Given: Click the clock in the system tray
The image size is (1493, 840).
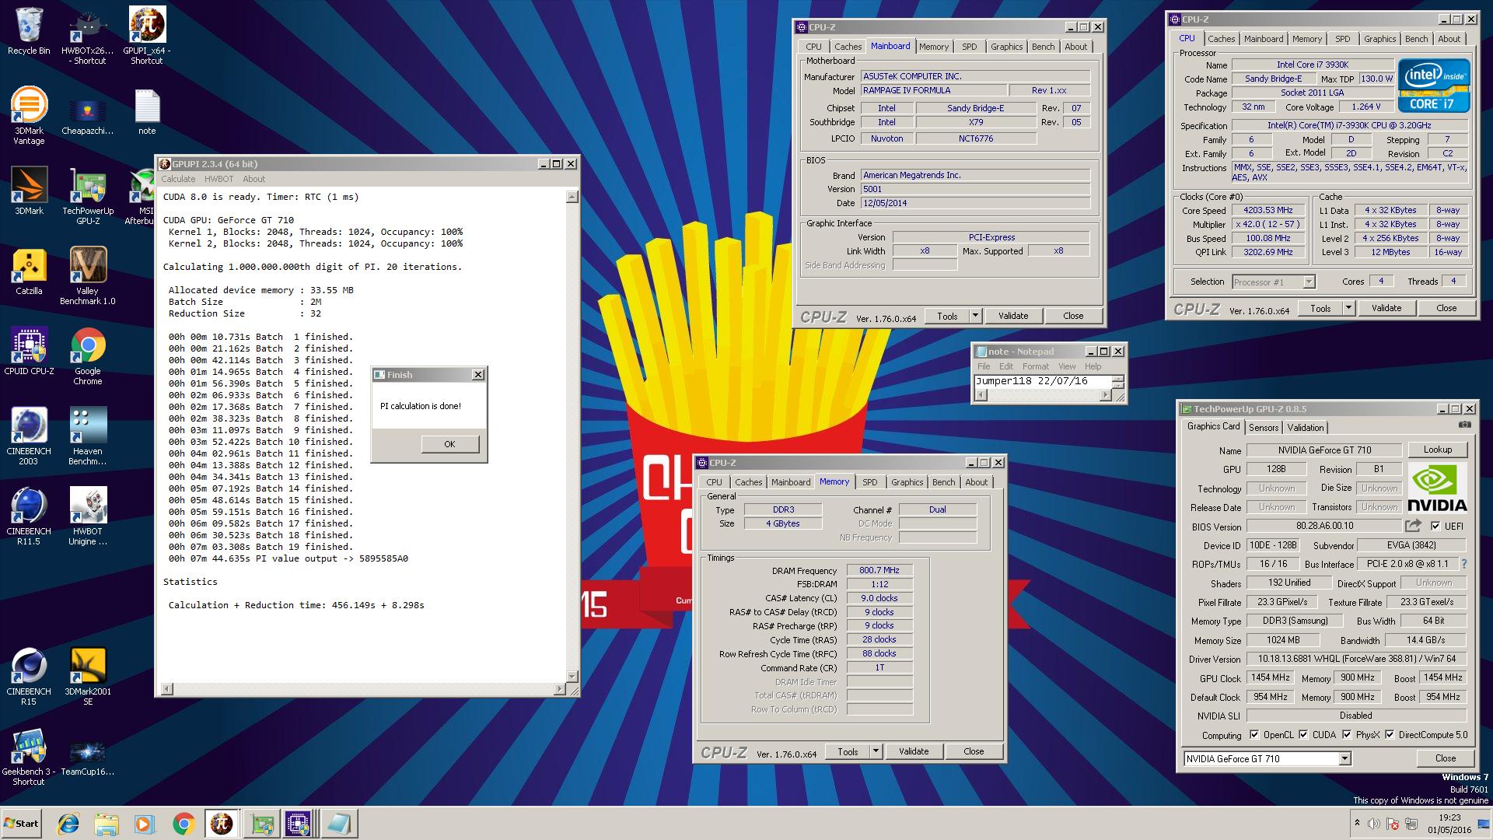Looking at the screenshot, I should [x=1449, y=824].
